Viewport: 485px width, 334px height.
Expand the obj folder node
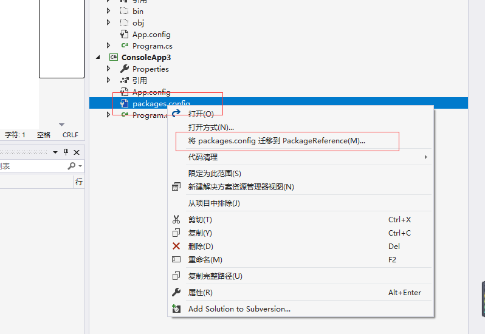click(x=108, y=22)
